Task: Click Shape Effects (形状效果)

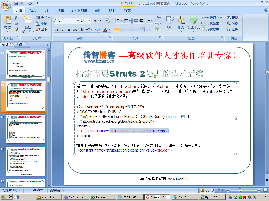Action: (212, 29)
